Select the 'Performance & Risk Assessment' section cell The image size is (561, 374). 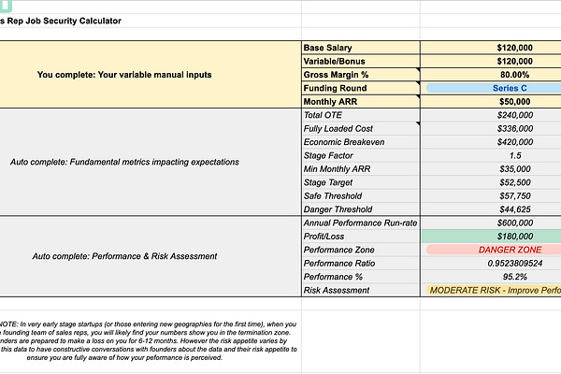tap(151, 256)
